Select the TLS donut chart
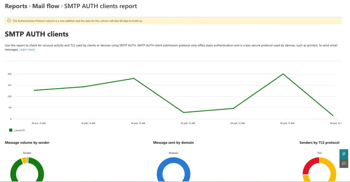Image resolution: width=350 pixels, height=182 pixels. coord(320,170)
